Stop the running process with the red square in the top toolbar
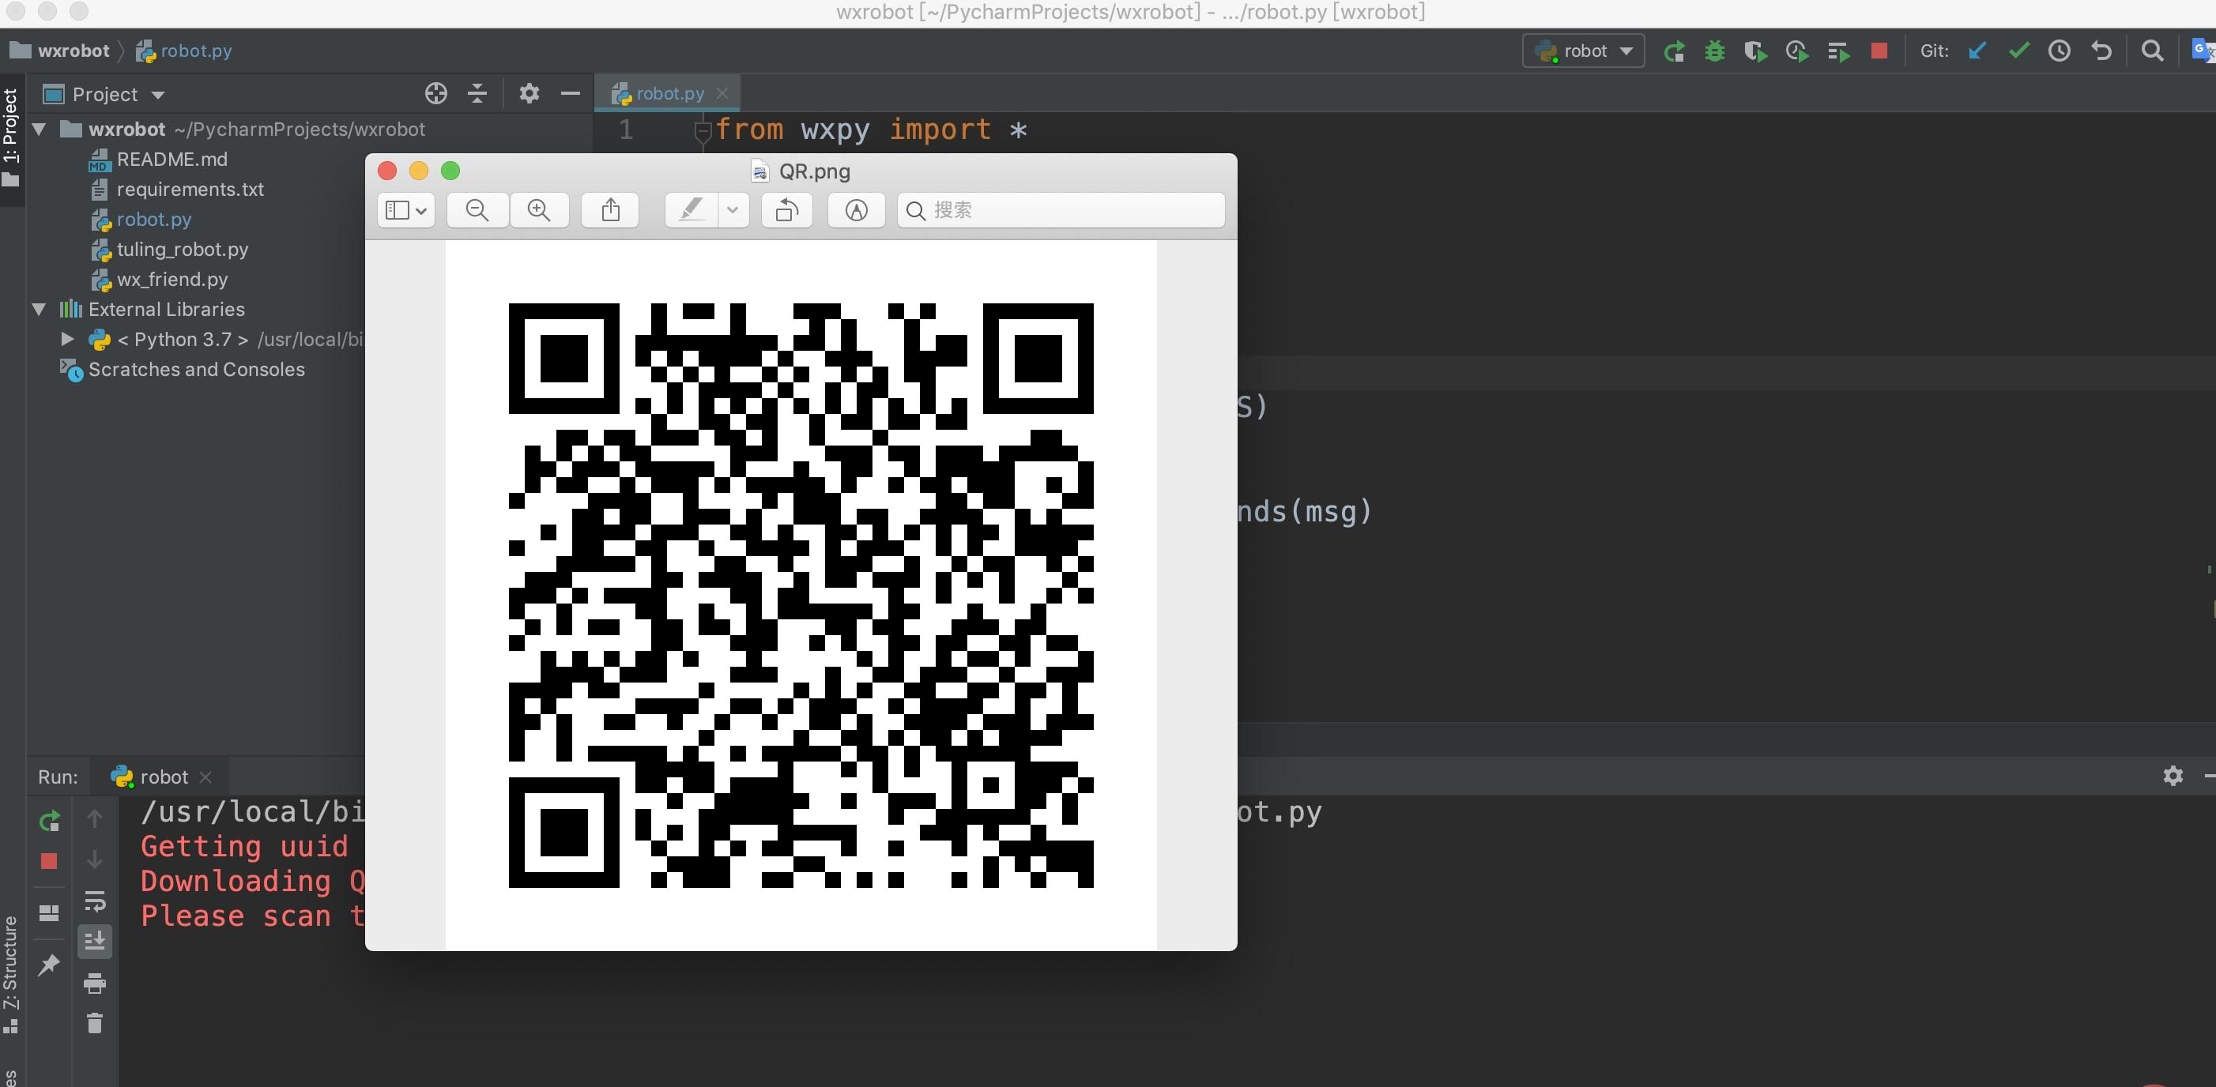 pyautogui.click(x=1879, y=51)
